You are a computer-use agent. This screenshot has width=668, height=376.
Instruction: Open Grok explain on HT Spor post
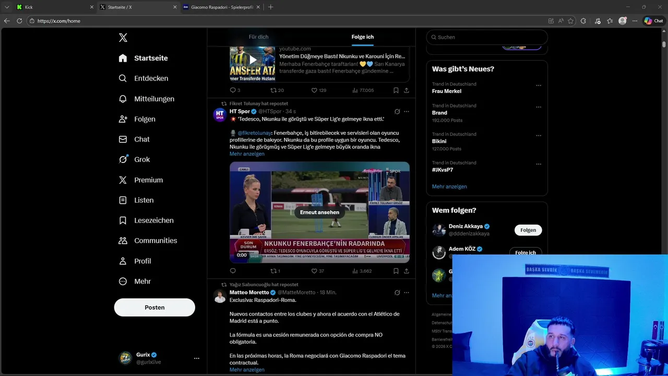pos(397,112)
